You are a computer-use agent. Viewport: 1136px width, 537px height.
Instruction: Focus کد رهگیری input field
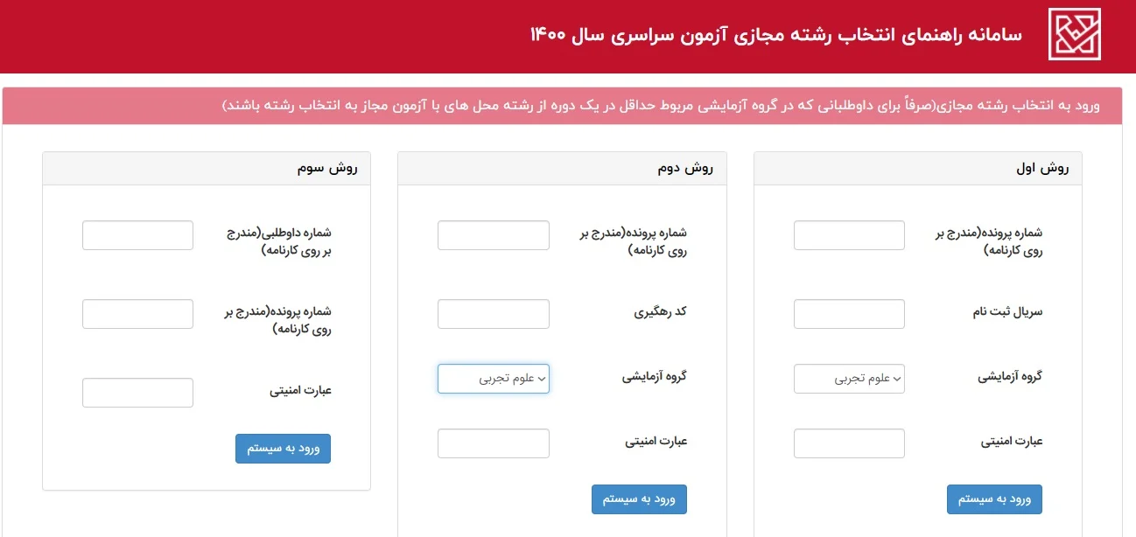[x=494, y=314]
